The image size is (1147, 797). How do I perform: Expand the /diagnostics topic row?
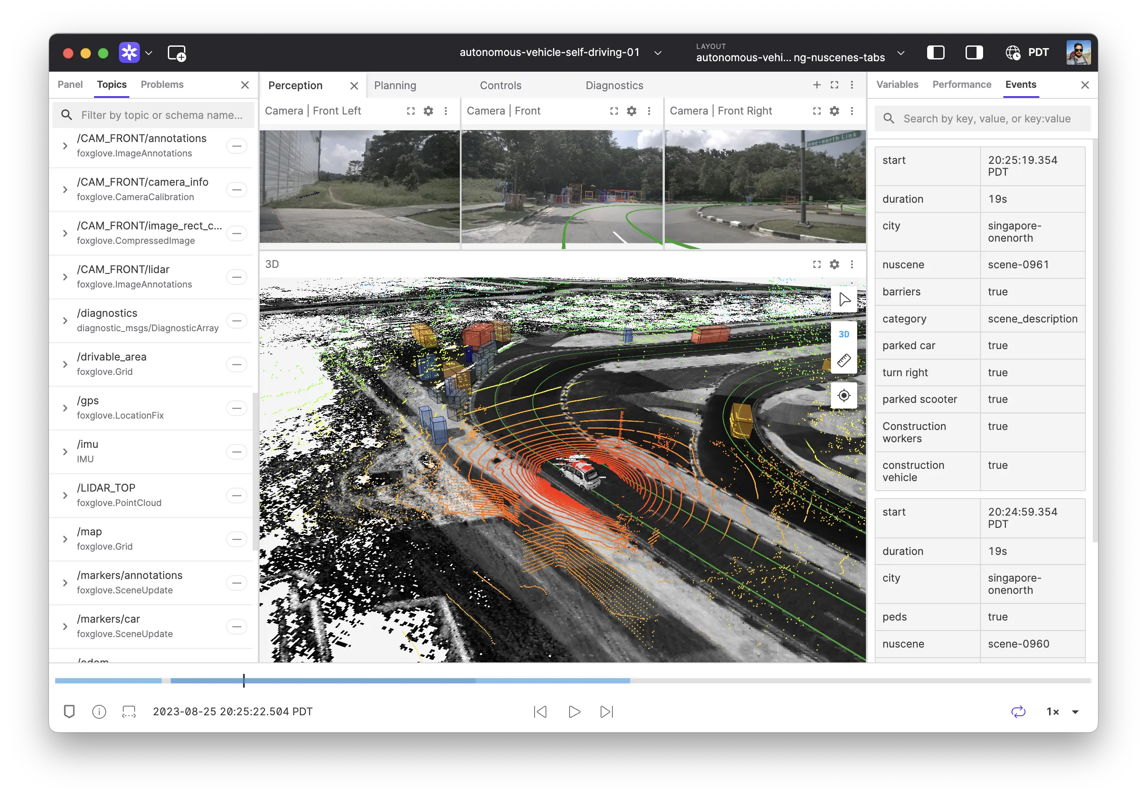pyautogui.click(x=65, y=321)
